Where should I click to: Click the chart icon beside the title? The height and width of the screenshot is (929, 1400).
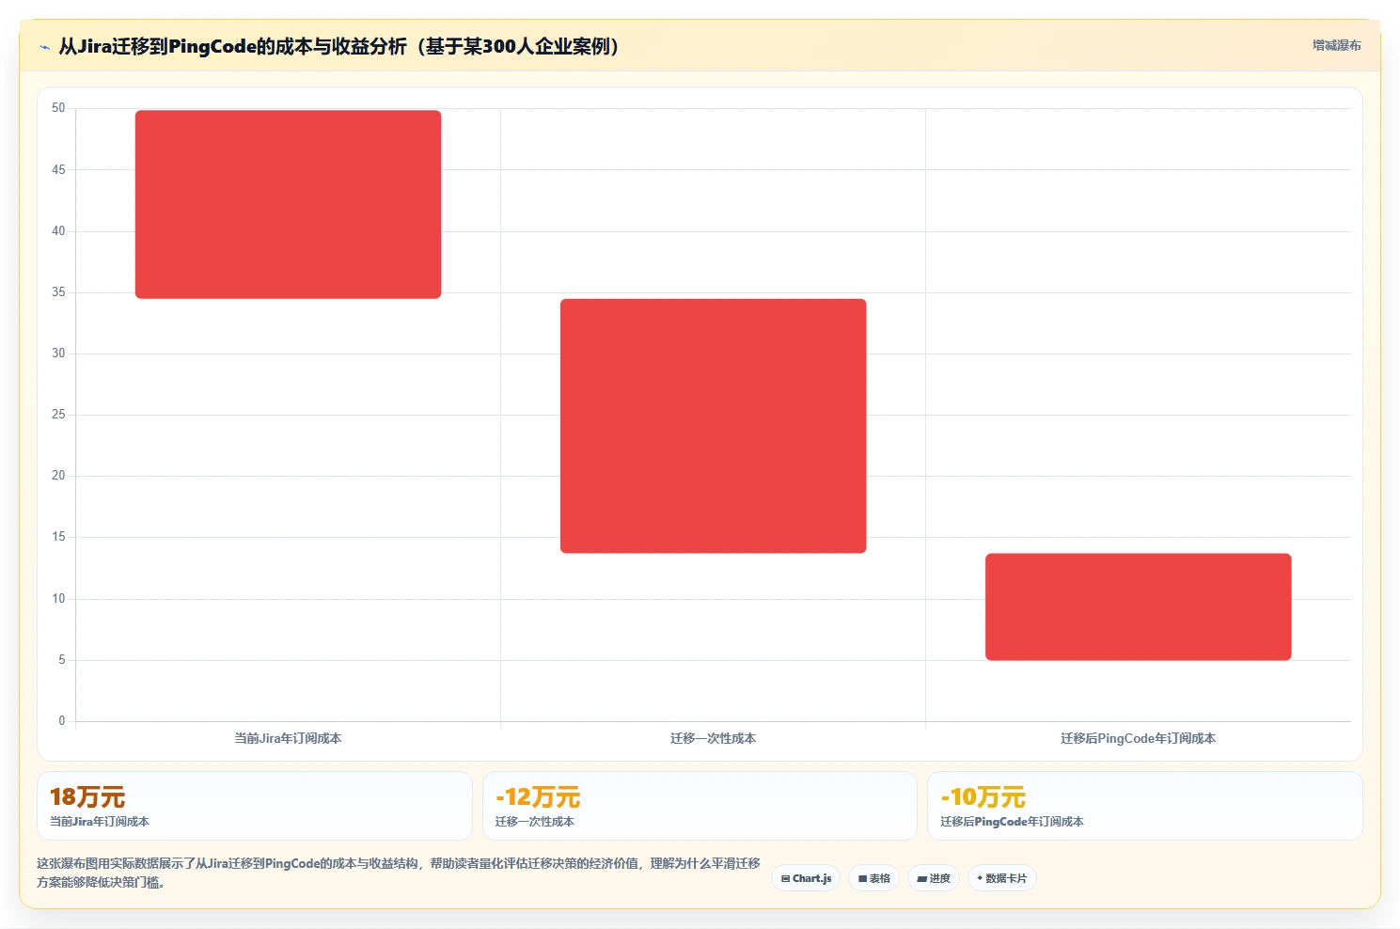[44, 47]
